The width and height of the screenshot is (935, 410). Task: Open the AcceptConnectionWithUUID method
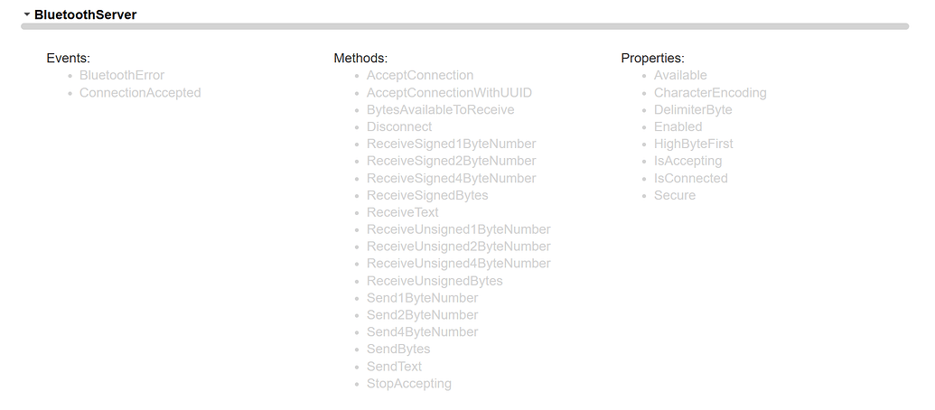449,93
